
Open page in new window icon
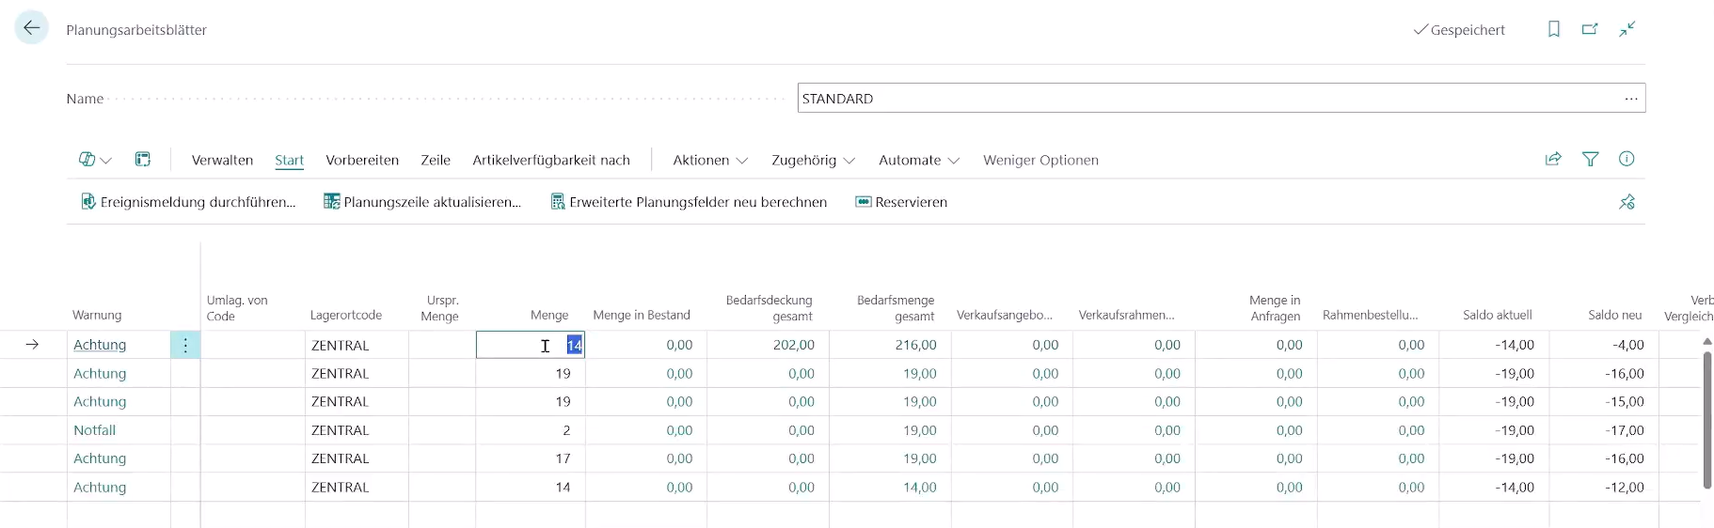tap(1590, 29)
